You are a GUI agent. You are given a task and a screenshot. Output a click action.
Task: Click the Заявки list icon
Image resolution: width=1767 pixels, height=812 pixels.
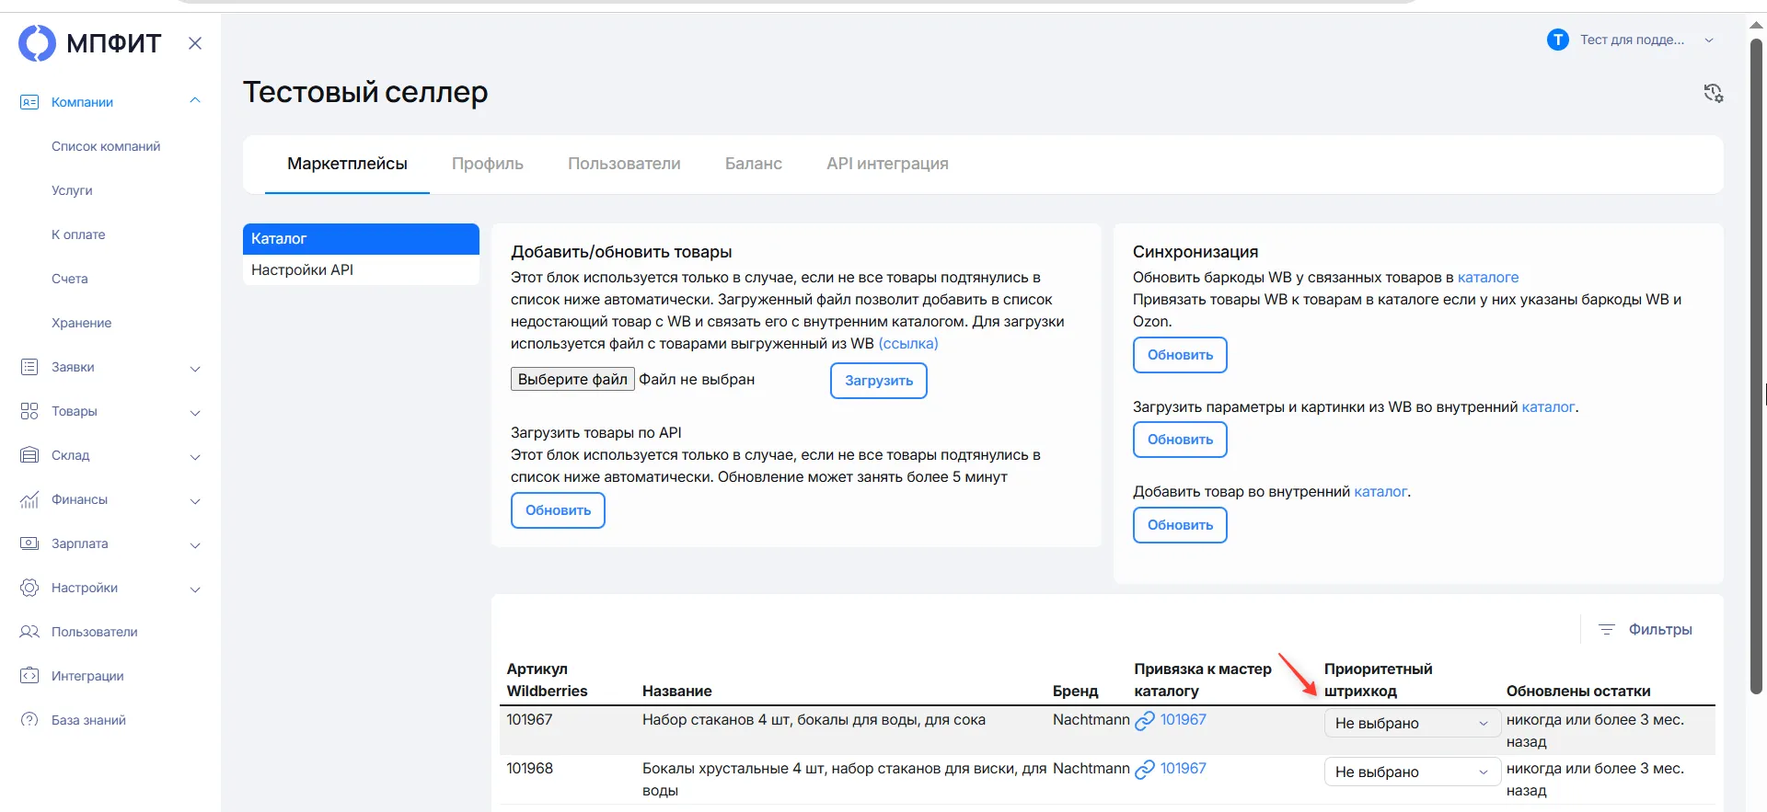(29, 367)
